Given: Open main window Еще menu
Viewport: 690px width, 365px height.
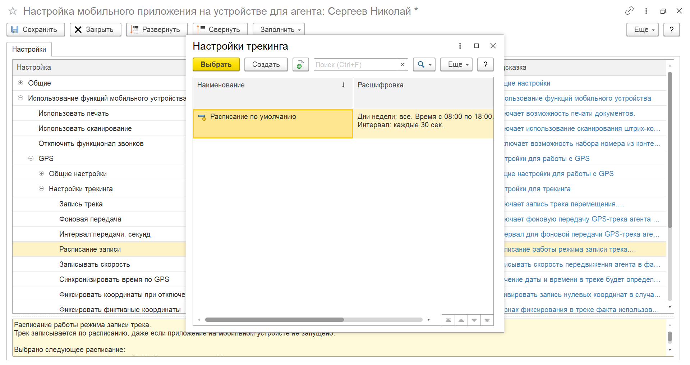Looking at the screenshot, I should (x=642, y=29).
